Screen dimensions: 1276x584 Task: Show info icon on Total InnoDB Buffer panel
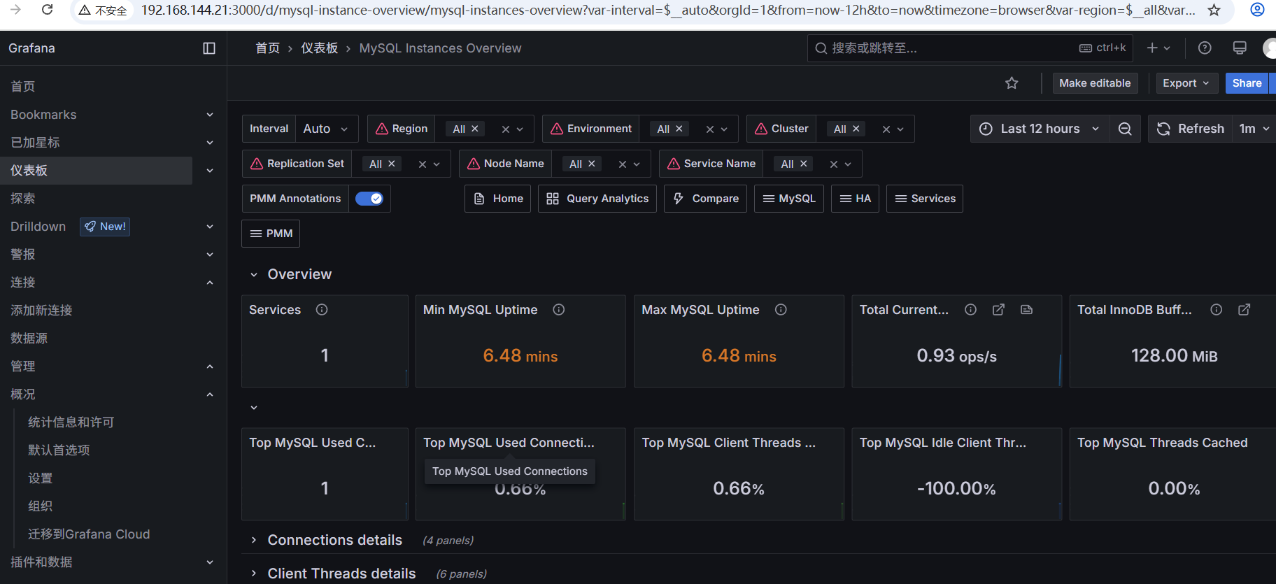(x=1217, y=309)
